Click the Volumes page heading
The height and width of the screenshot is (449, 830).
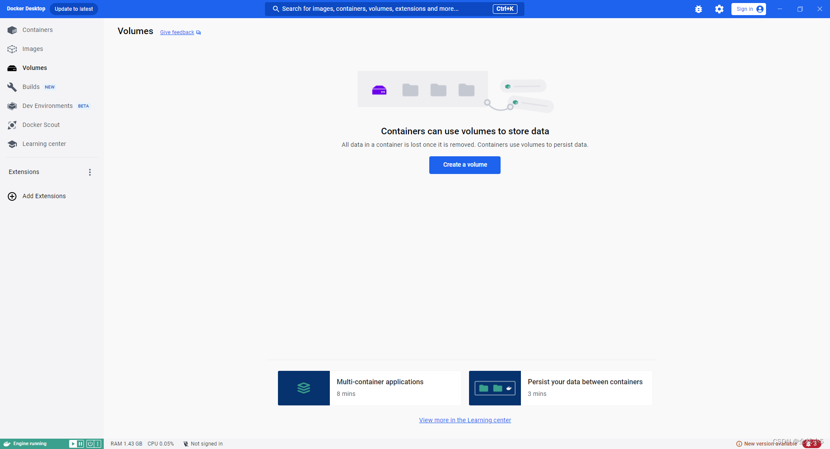click(x=135, y=31)
